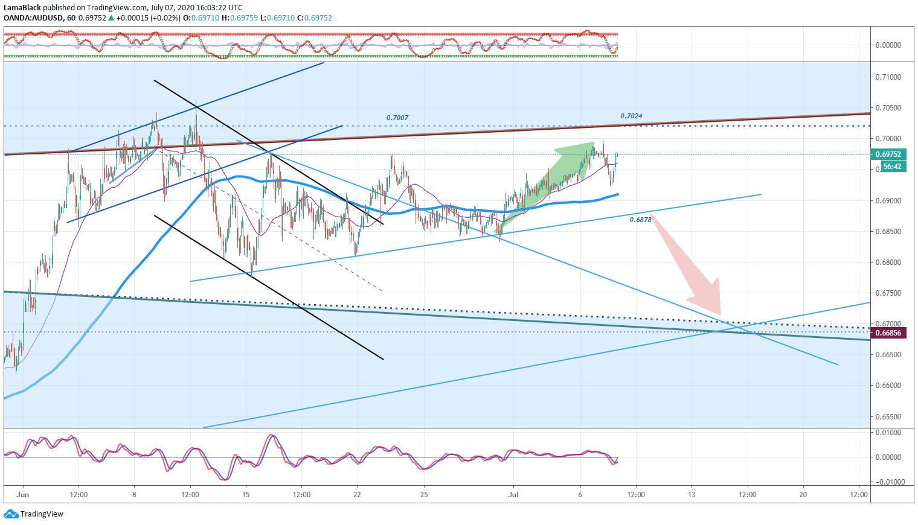Image resolution: width=918 pixels, height=525 pixels.
Task: Click the 0.67500 price axis label
Action: 888,293
